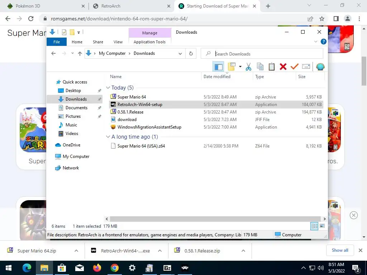The height and width of the screenshot is (275, 367).
Task: Open the recent locations dropdown
Action: click(x=72, y=53)
